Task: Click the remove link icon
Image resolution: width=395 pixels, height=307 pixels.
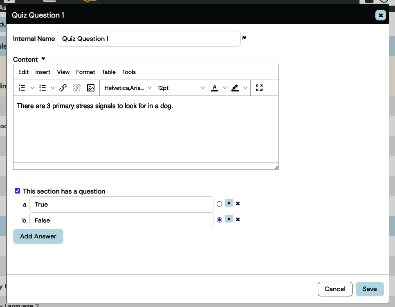Action: point(77,88)
